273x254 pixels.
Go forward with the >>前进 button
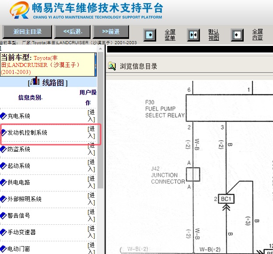point(111,31)
